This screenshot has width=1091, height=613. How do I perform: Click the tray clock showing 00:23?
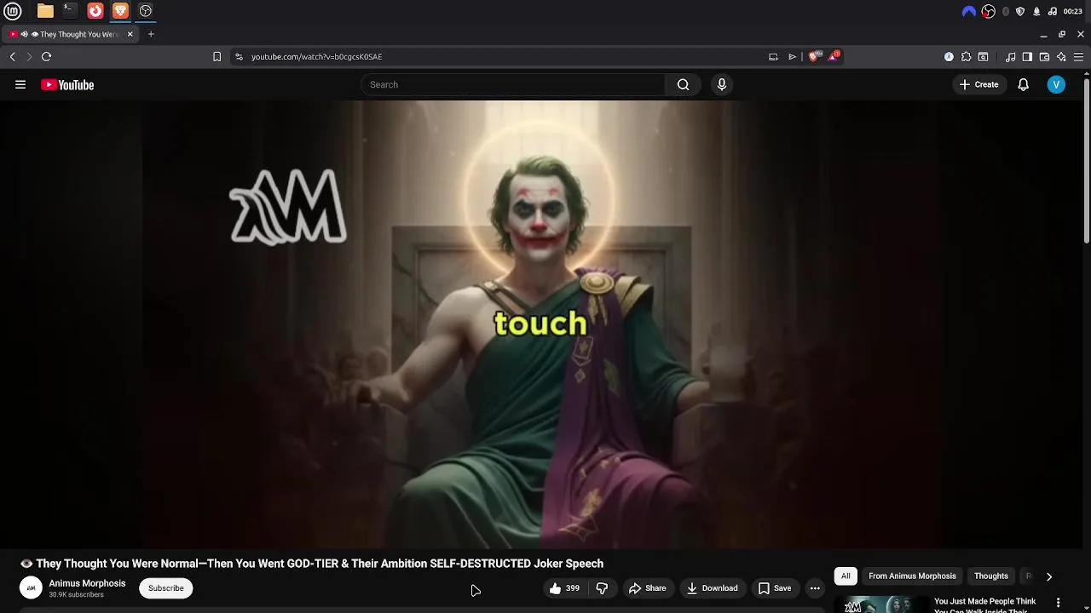(x=1072, y=11)
